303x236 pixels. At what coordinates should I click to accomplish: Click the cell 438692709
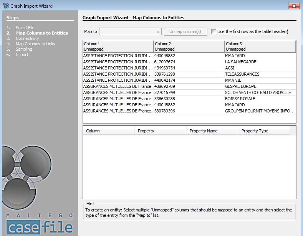(x=189, y=86)
